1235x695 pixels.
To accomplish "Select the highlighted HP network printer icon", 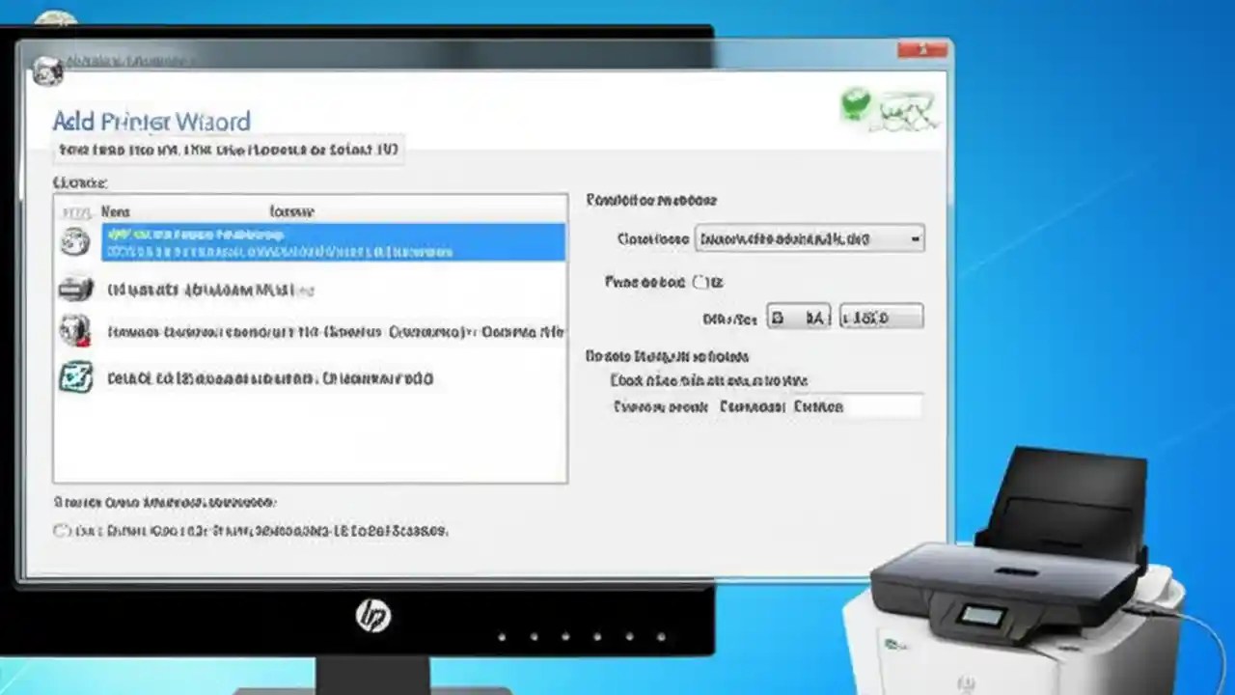I will tap(75, 241).
